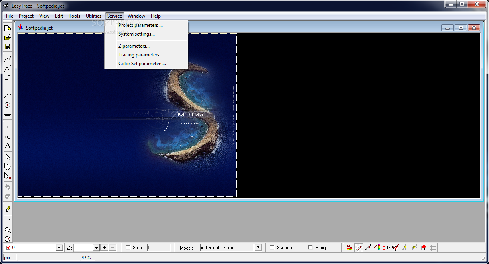Select the orthogonal step line tool
The height and width of the screenshot is (264, 489).
7,77
